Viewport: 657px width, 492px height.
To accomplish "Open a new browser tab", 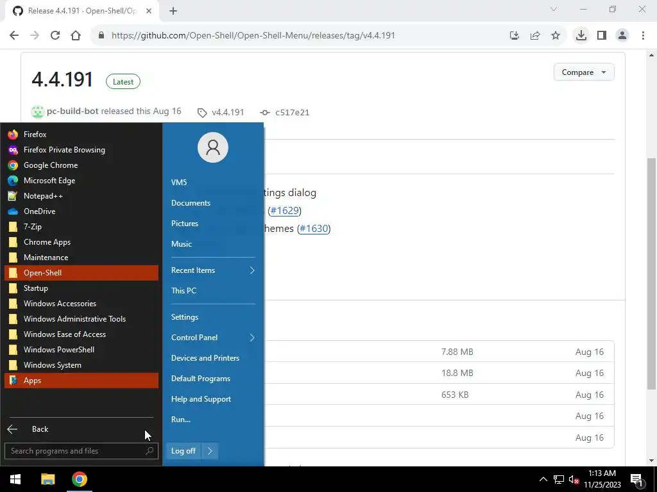I will pyautogui.click(x=173, y=12).
